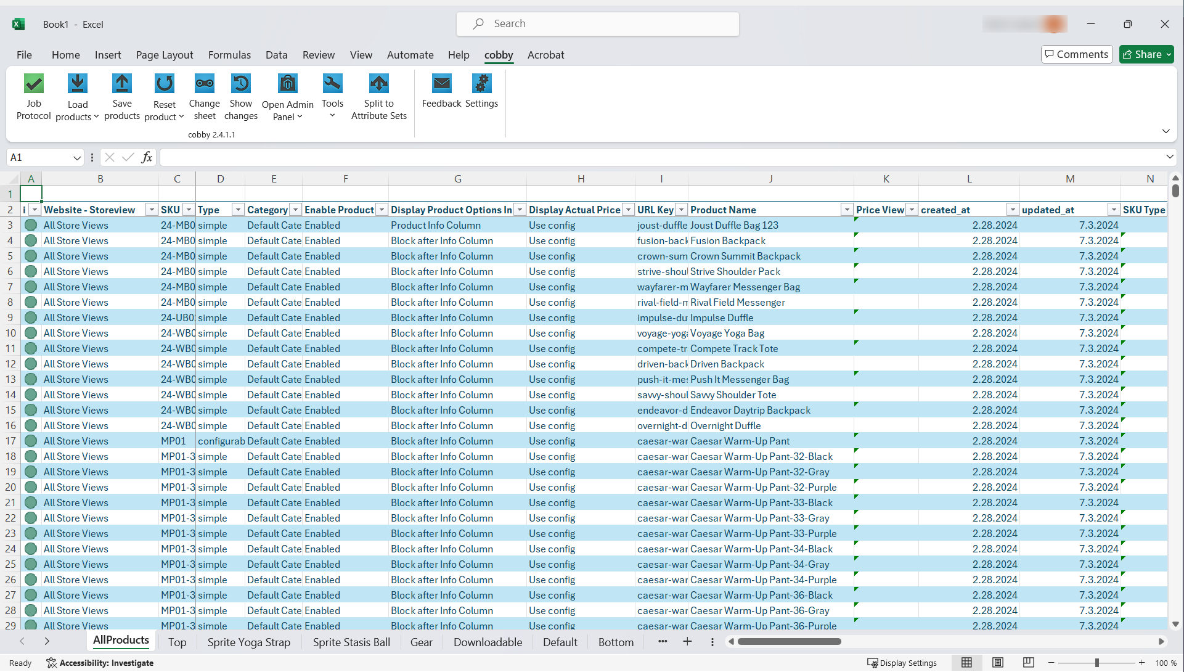Open the Product Name filter dropdown

coord(847,210)
